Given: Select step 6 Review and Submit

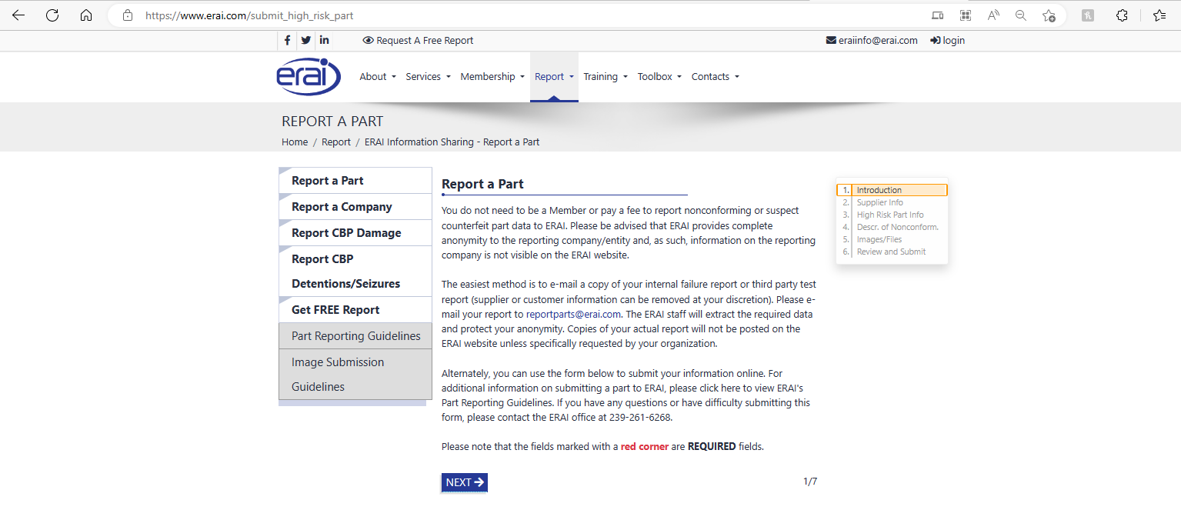Looking at the screenshot, I should [x=892, y=252].
